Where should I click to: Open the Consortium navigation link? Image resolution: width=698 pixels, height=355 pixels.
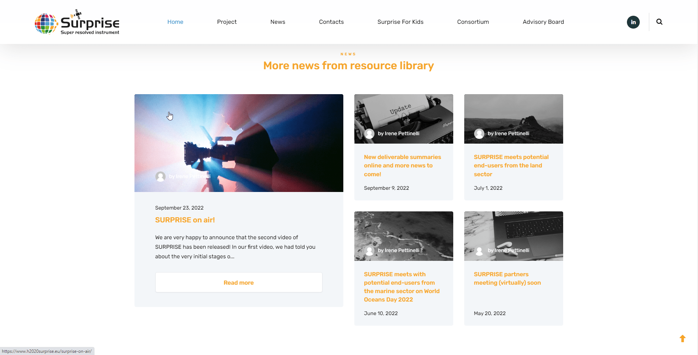click(x=473, y=22)
